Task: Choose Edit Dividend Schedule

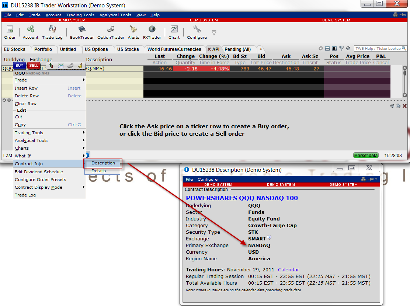Action: 49,172
